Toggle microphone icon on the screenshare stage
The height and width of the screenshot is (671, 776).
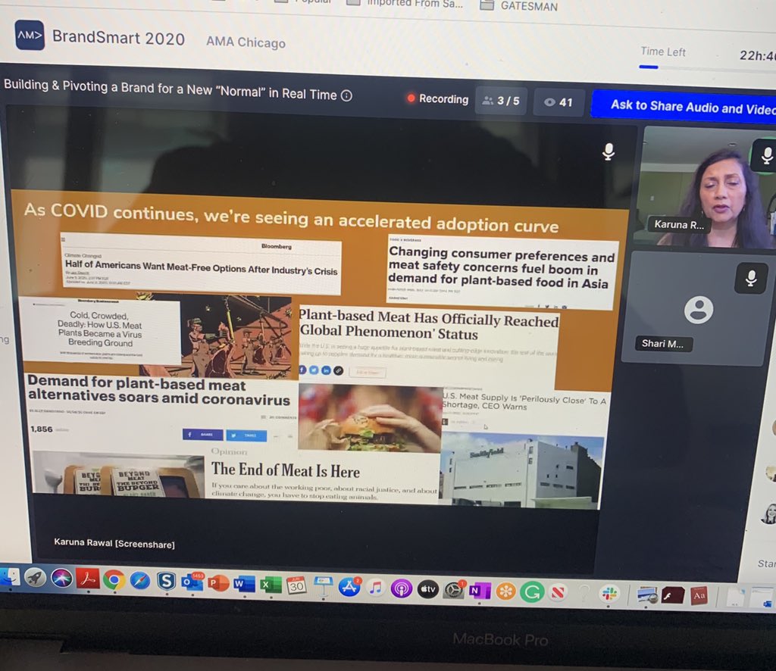pyautogui.click(x=609, y=151)
